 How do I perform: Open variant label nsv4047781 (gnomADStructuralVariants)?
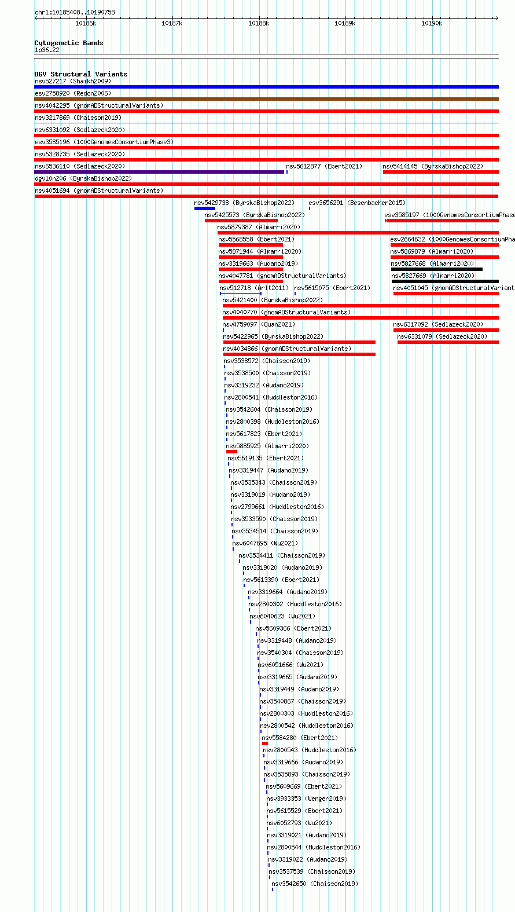coord(282,276)
